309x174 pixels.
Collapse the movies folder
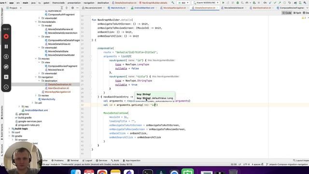(x=36, y=58)
